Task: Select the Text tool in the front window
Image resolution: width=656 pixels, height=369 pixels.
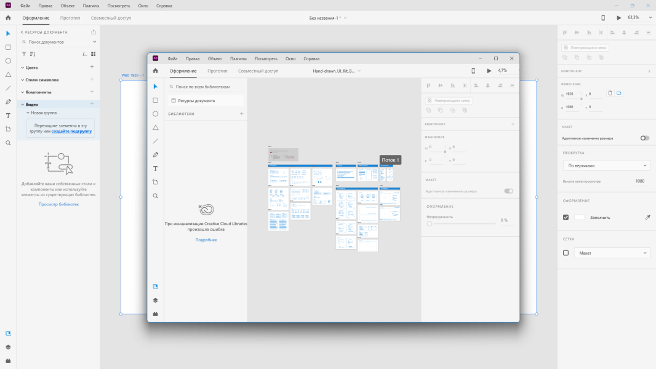Action: tap(155, 169)
